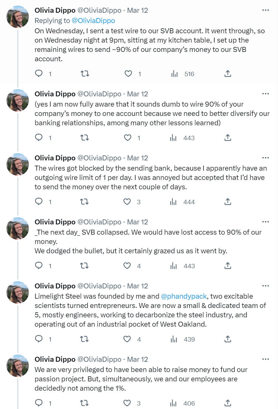
Task: Open more options on the Limelight Steel tweet
Action: [266, 286]
